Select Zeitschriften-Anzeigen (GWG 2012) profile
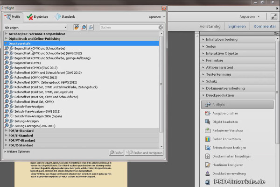The image size is (280, 187). (37, 111)
